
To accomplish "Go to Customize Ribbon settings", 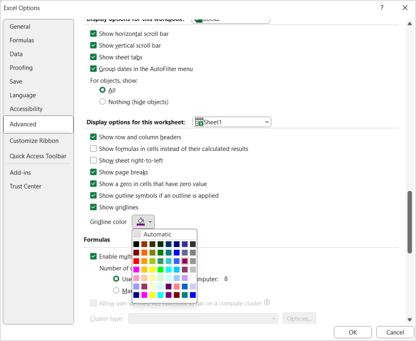I will point(34,140).
